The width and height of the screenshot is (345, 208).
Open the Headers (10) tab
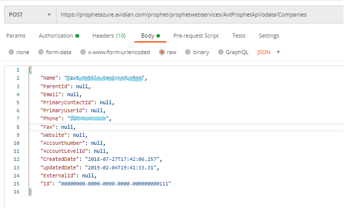point(109,36)
